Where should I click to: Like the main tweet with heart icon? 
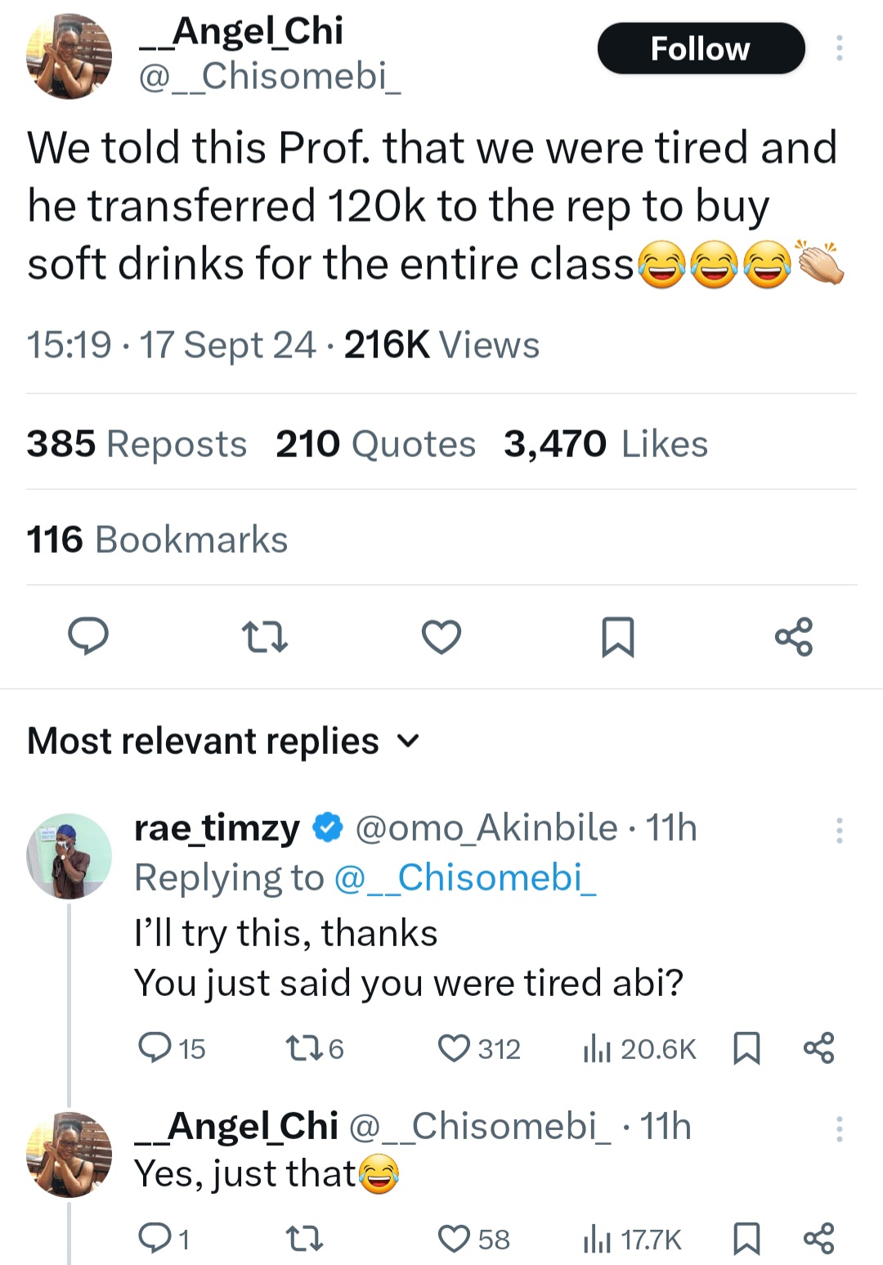441,637
